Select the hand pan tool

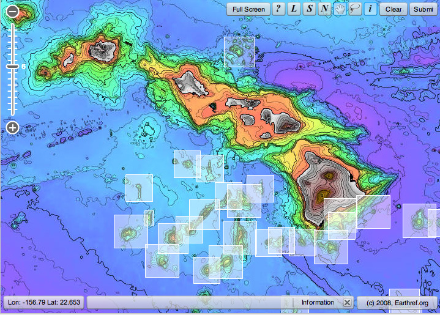click(340, 9)
